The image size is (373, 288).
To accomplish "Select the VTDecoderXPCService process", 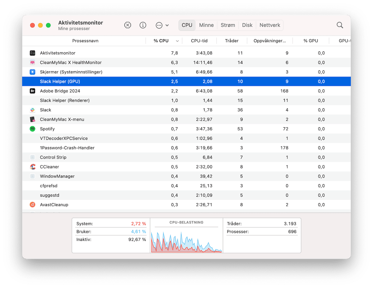I will (186, 138).
